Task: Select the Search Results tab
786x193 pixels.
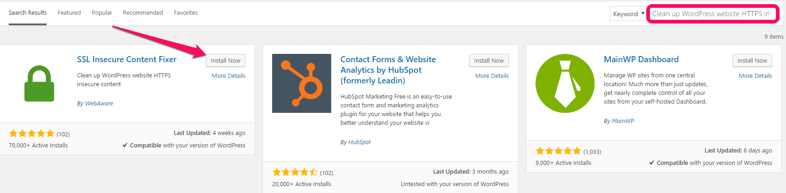Action: click(28, 13)
